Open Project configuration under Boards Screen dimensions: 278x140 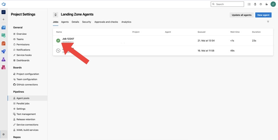tap(27, 74)
